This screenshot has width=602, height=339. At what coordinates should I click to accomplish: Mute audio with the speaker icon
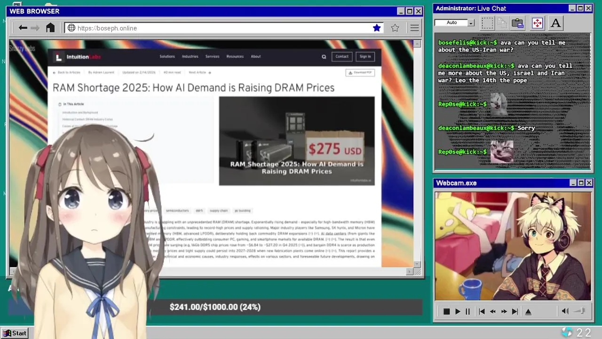click(x=565, y=311)
